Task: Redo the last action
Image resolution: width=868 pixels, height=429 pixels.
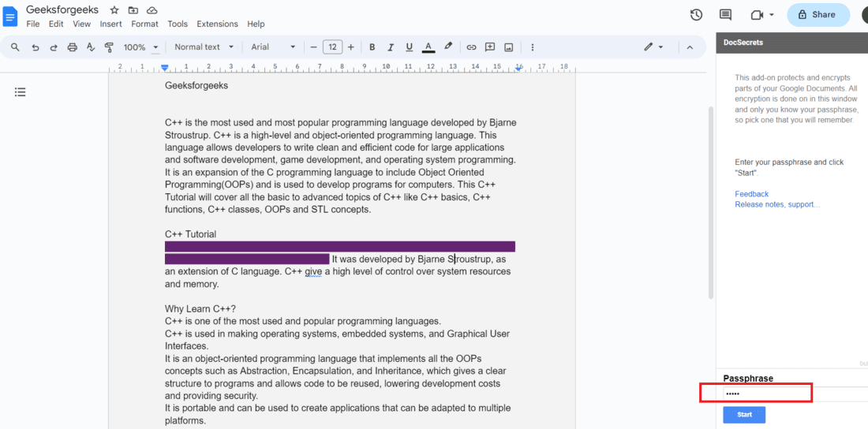Action: pyautogui.click(x=54, y=47)
